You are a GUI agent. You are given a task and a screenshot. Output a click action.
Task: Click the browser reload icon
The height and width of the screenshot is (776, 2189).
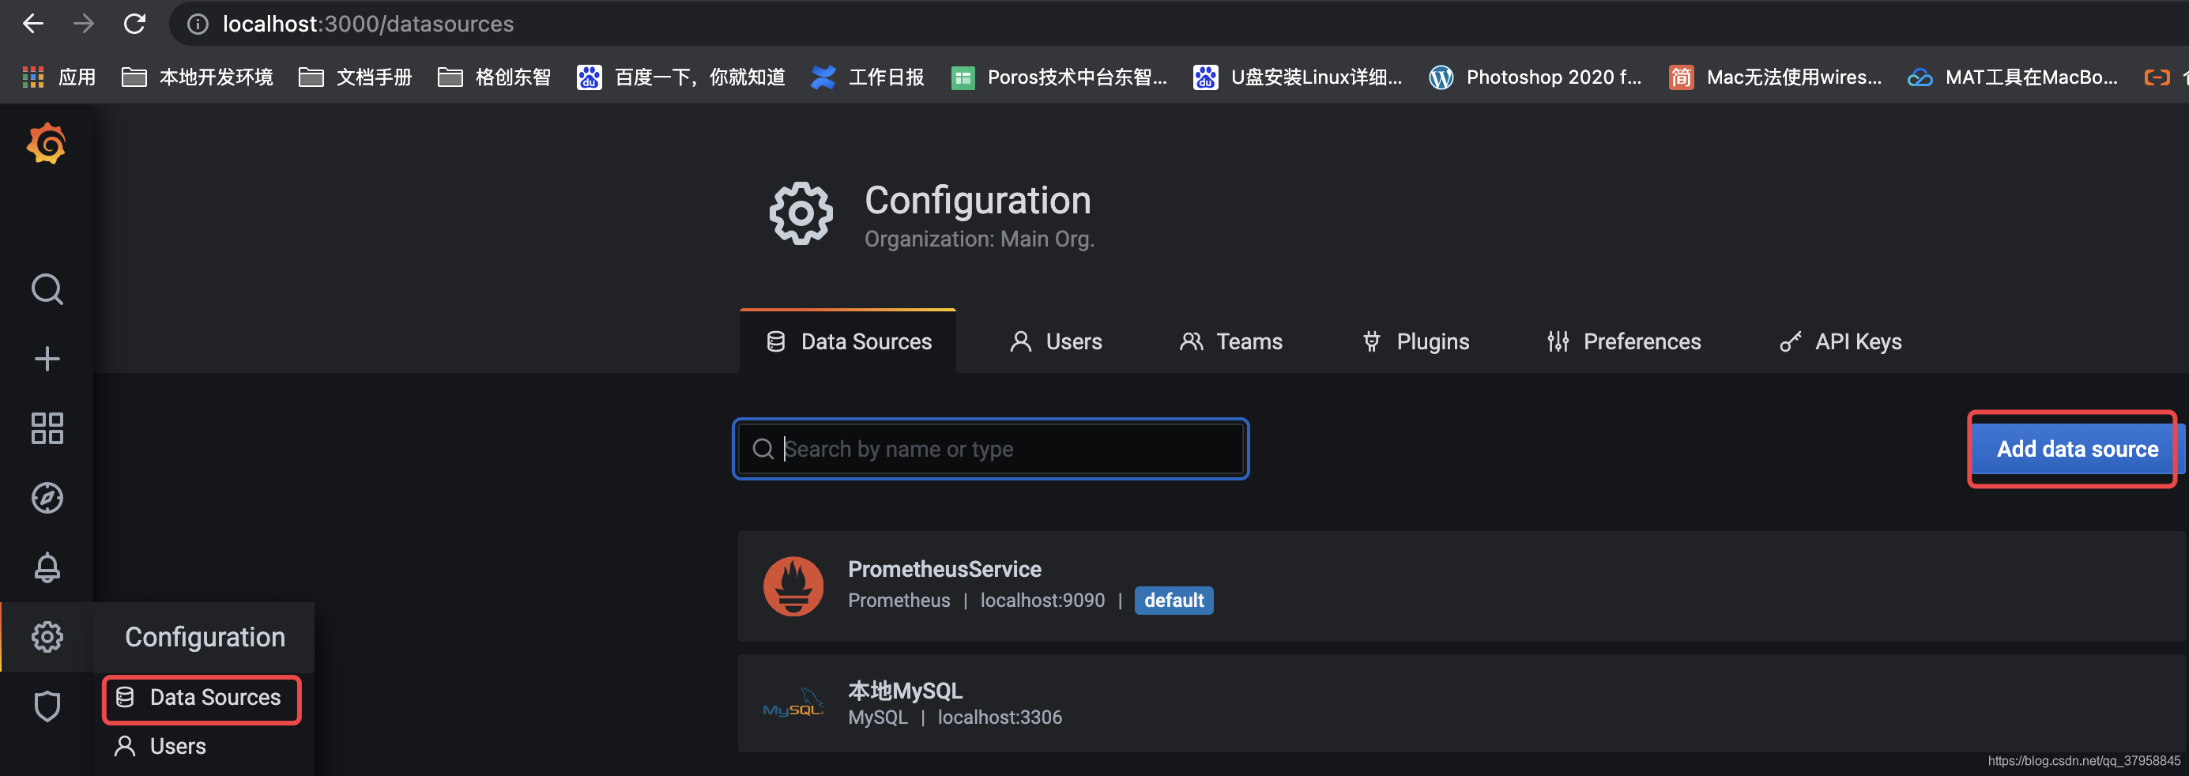point(135,24)
